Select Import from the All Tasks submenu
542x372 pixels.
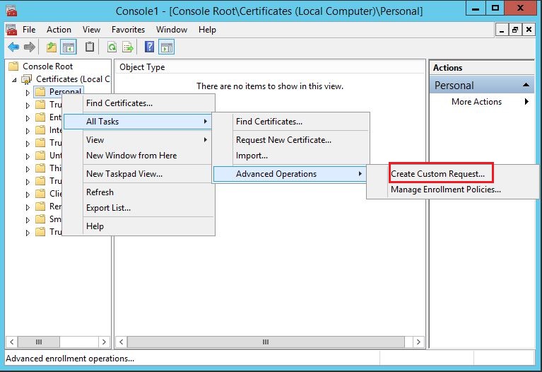(x=252, y=156)
